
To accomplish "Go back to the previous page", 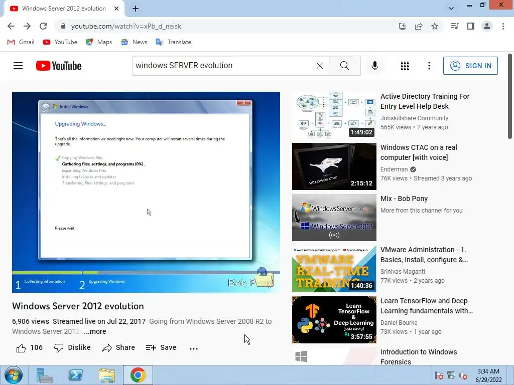I will 11,26.
